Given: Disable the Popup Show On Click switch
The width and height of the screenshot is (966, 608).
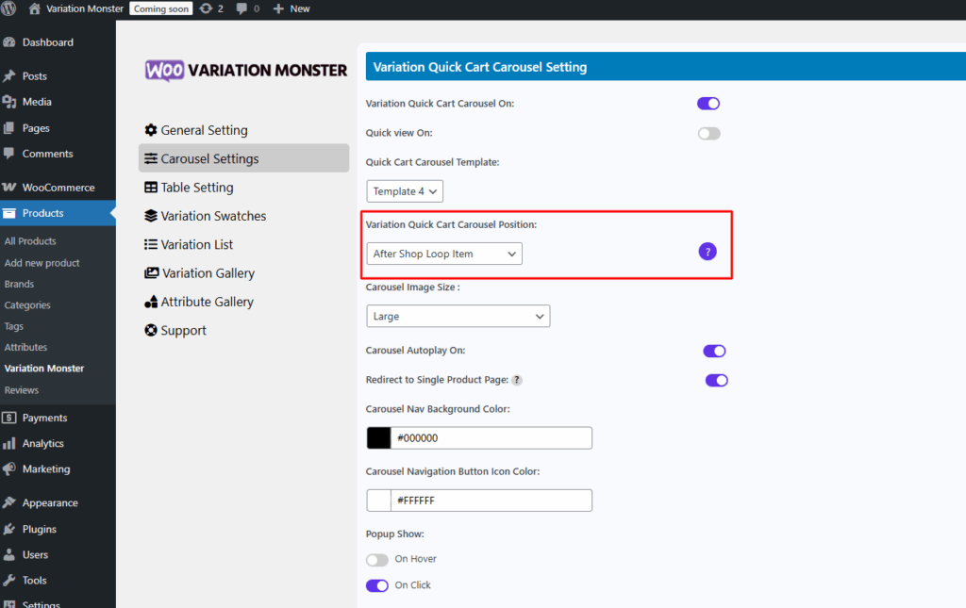Looking at the screenshot, I should (377, 585).
